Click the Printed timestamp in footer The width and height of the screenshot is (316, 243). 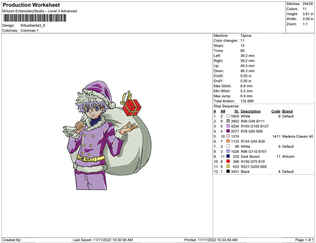(211, 240)
